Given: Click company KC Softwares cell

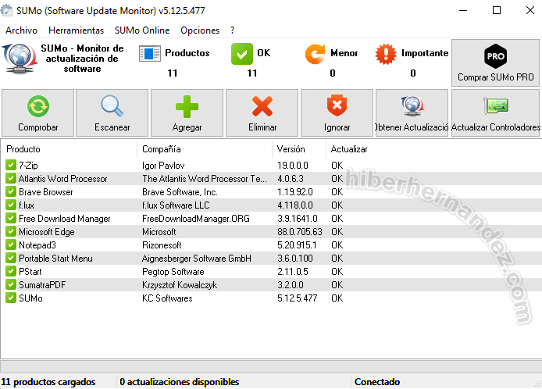Looking at the screenshot, I should coord(167,298).
